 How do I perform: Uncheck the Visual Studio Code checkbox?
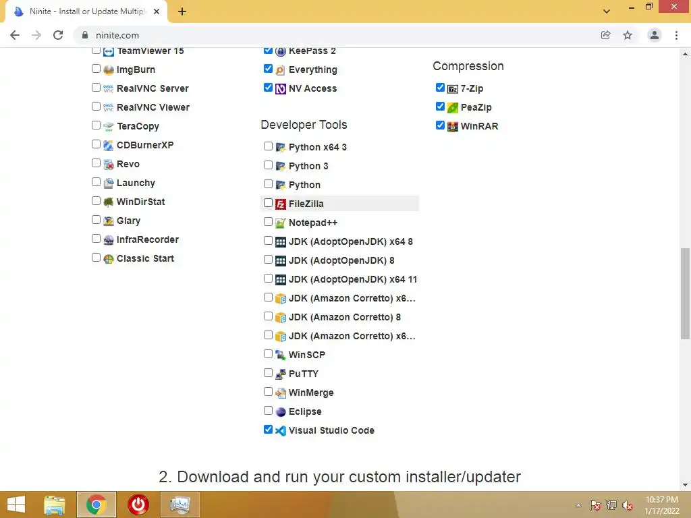(x=268, y=430)
